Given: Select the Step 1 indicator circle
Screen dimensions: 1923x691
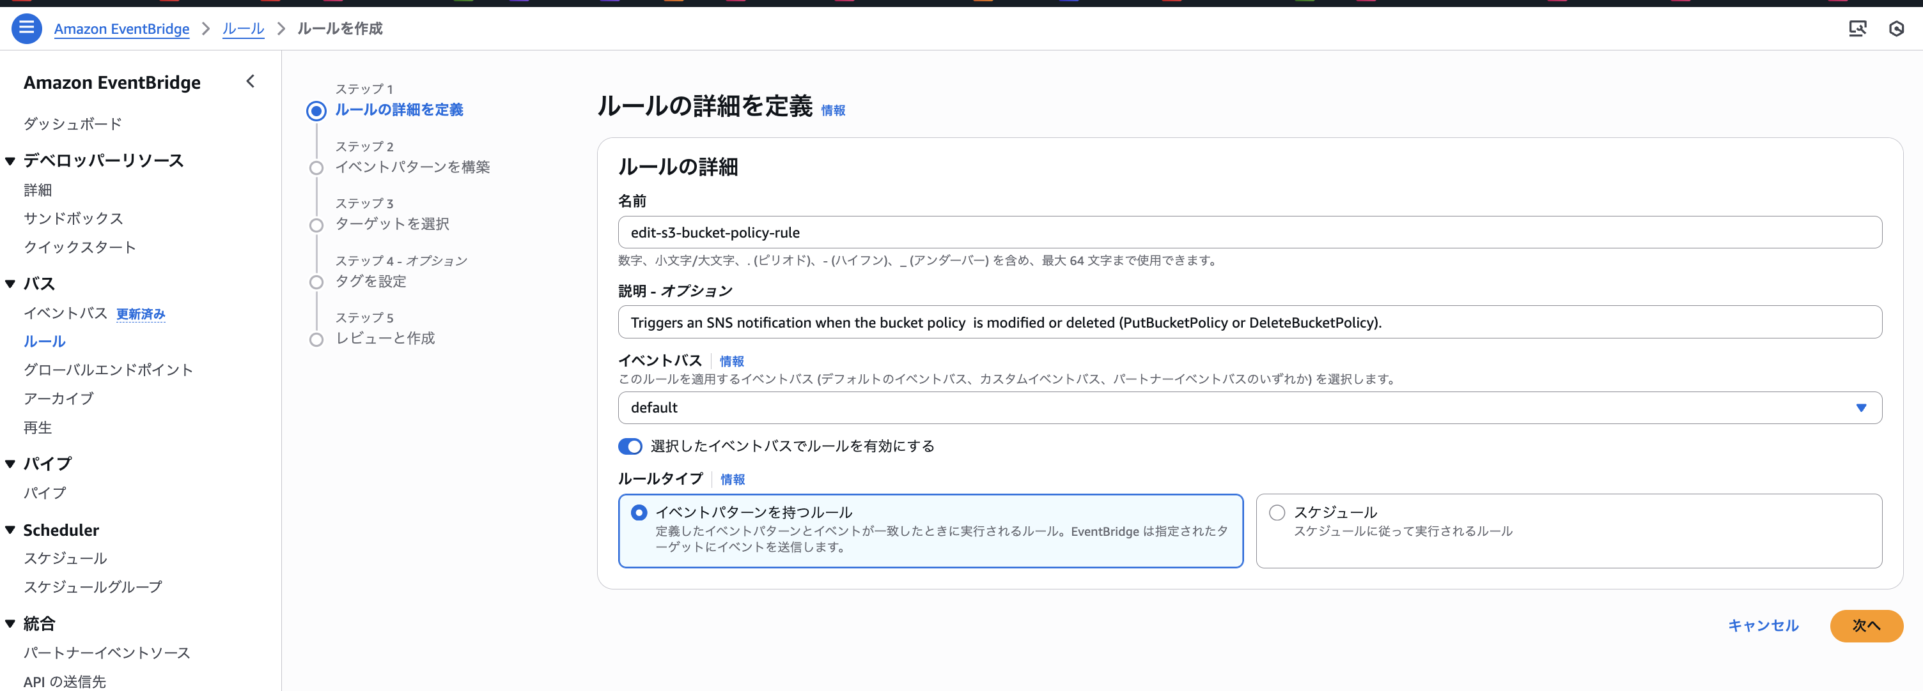Looking at the screenshot, I should (x=316, y=111).
